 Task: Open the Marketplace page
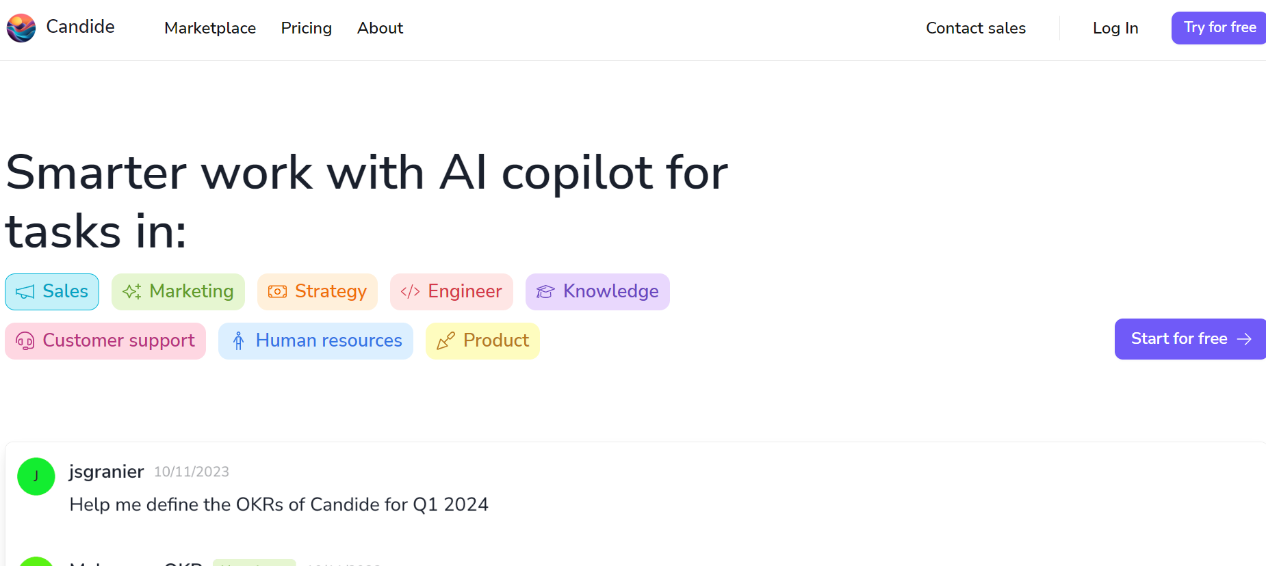coord(209,28)
